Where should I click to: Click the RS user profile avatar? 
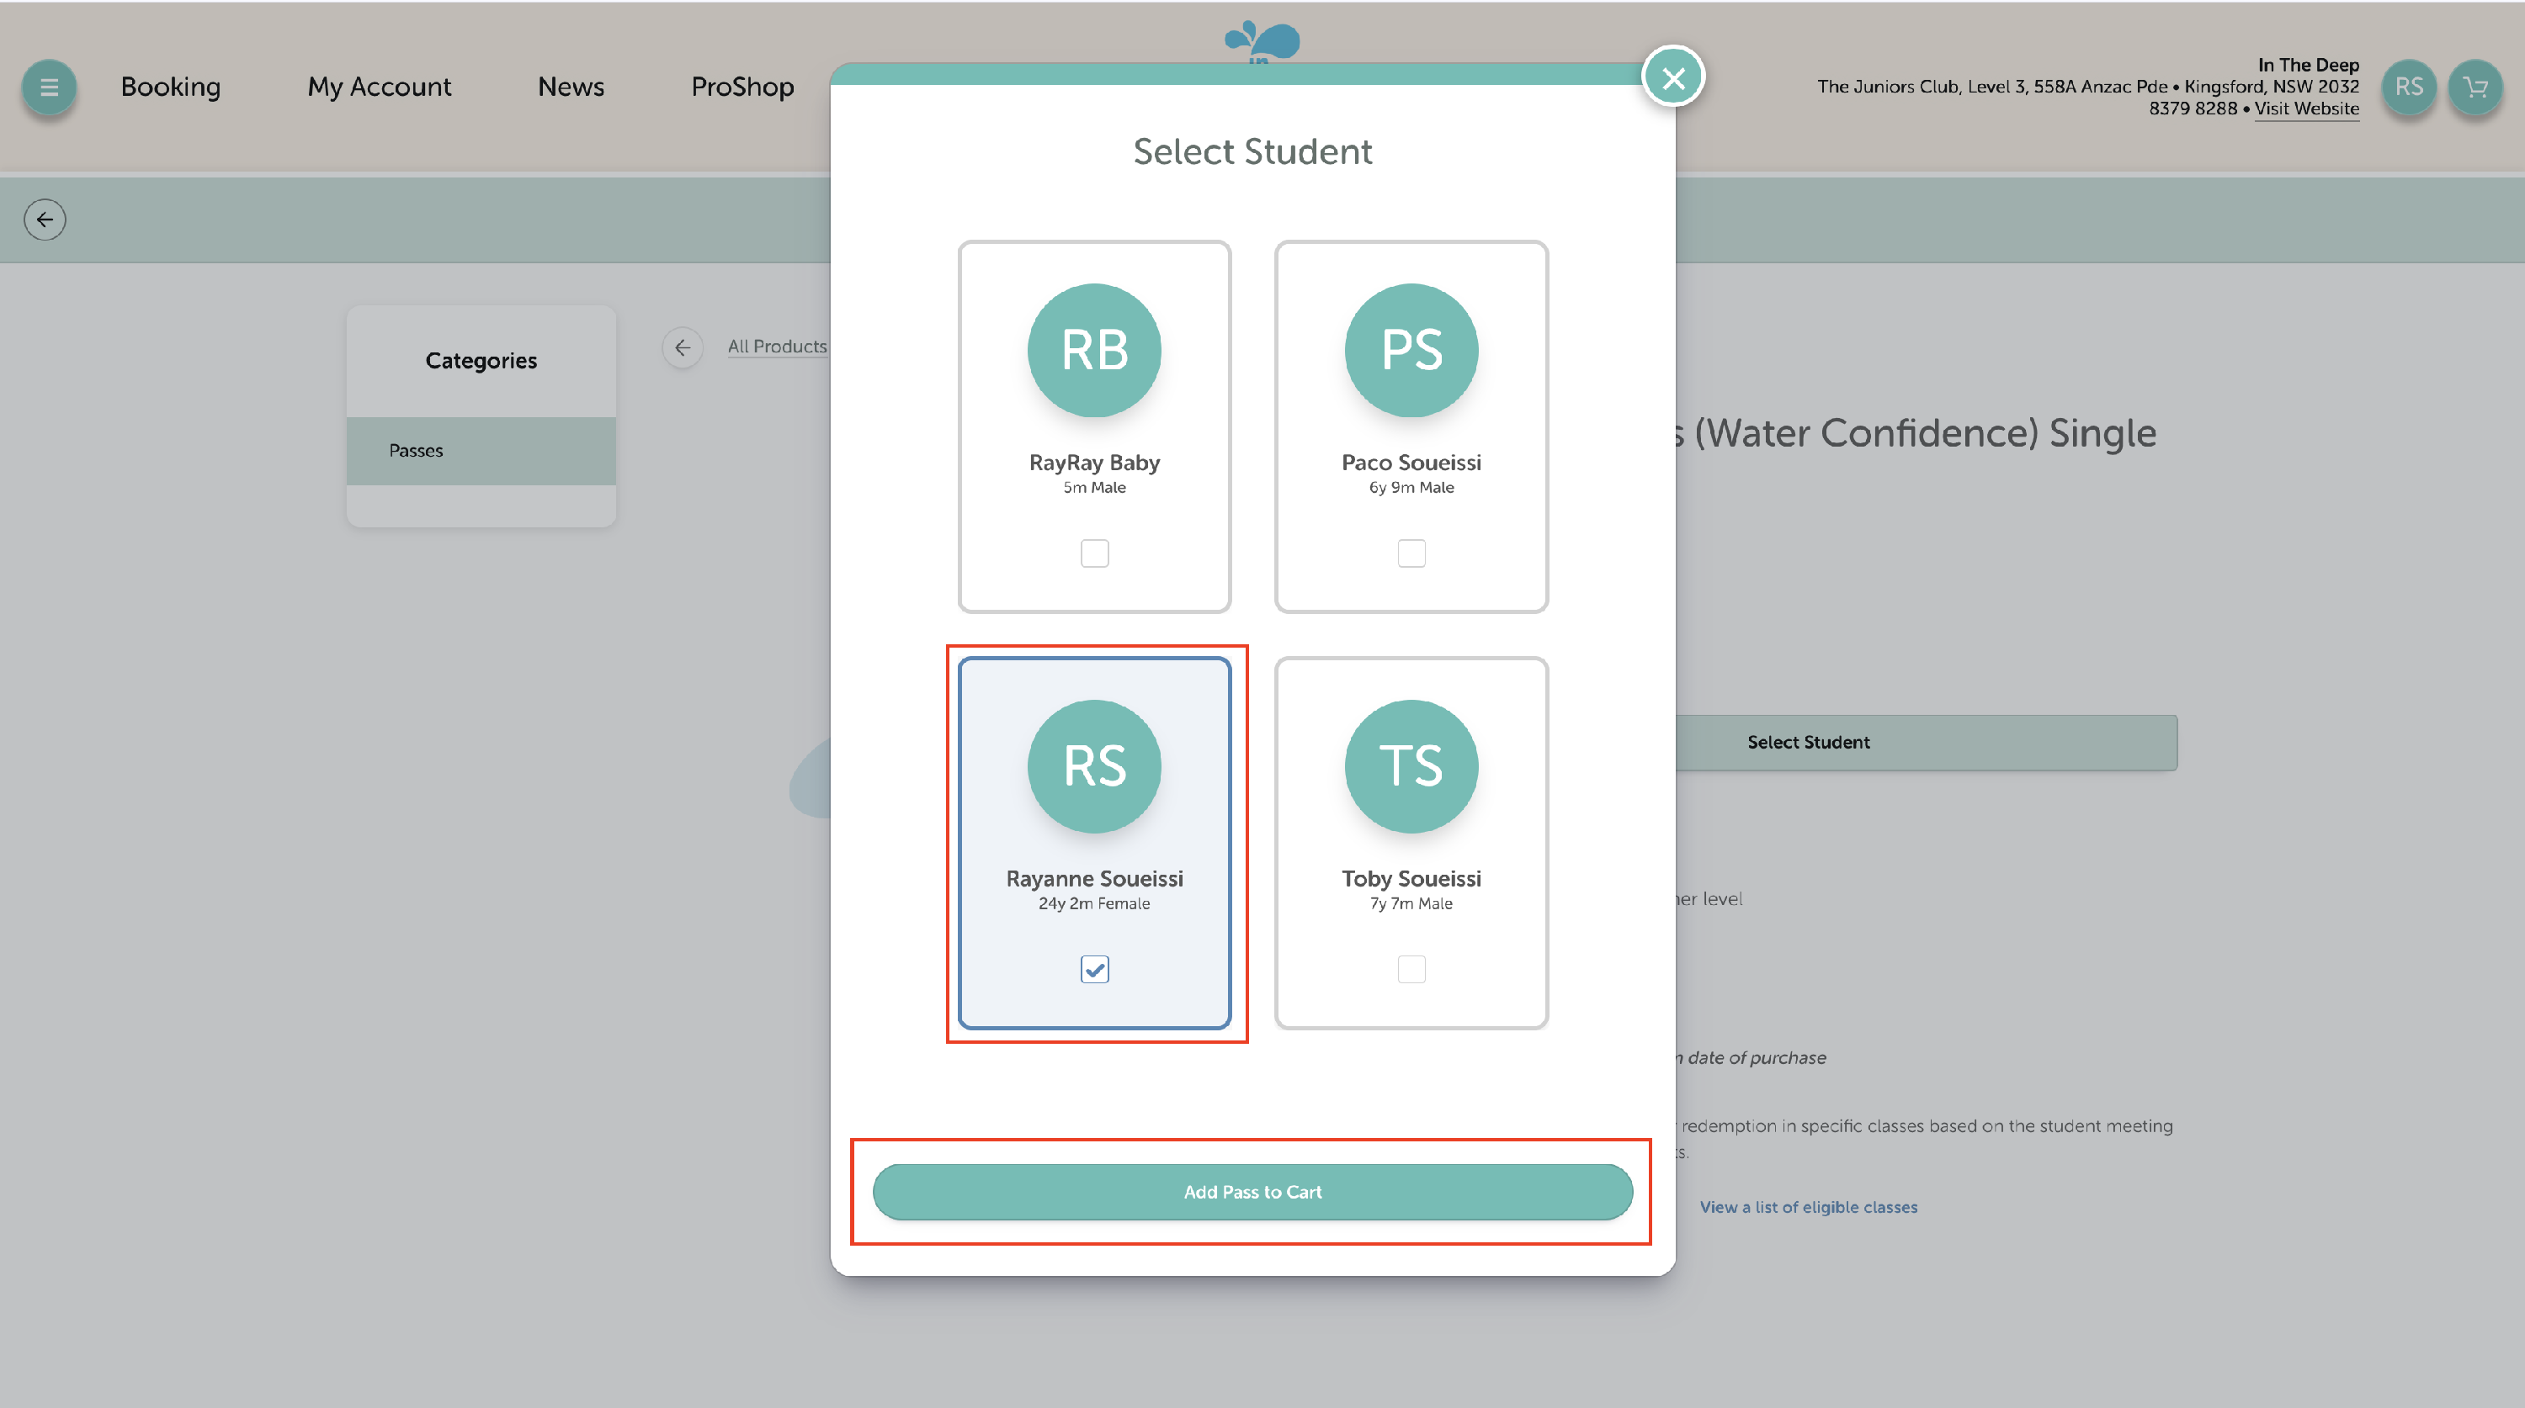coord(2408,87)
